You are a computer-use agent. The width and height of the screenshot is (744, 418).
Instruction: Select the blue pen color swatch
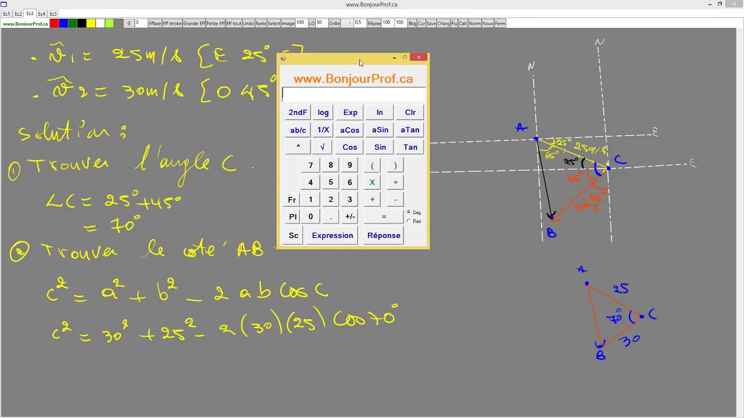pos(63,23)
